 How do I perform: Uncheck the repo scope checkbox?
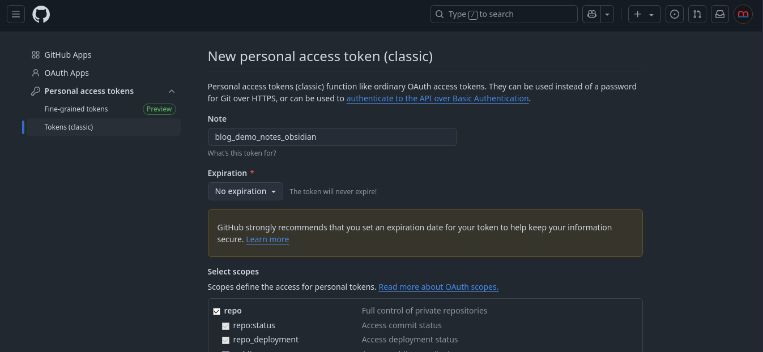(x=216, y=311)
